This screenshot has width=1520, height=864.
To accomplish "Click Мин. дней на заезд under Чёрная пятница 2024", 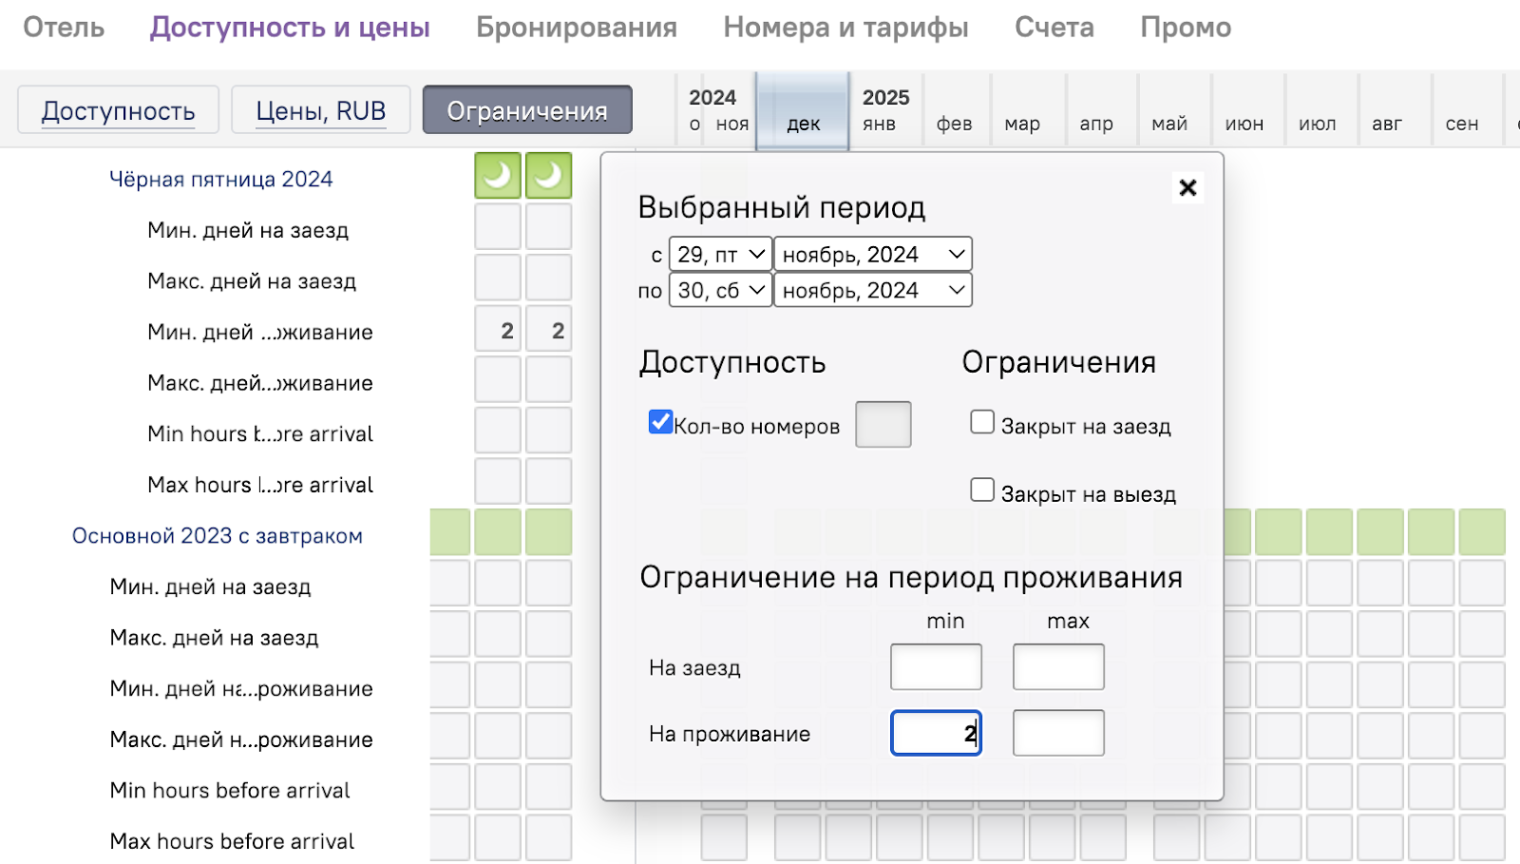I will (x=248, y=230).
